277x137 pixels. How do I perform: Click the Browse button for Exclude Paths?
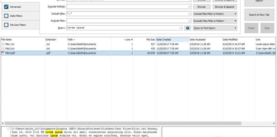click(202, 7)
